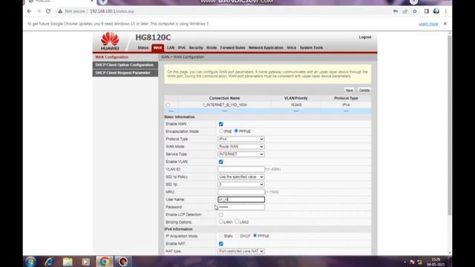Select DHCP IP acquisition mode
Image resolution: width=475 pixels, height=267 pixels.
237,236
